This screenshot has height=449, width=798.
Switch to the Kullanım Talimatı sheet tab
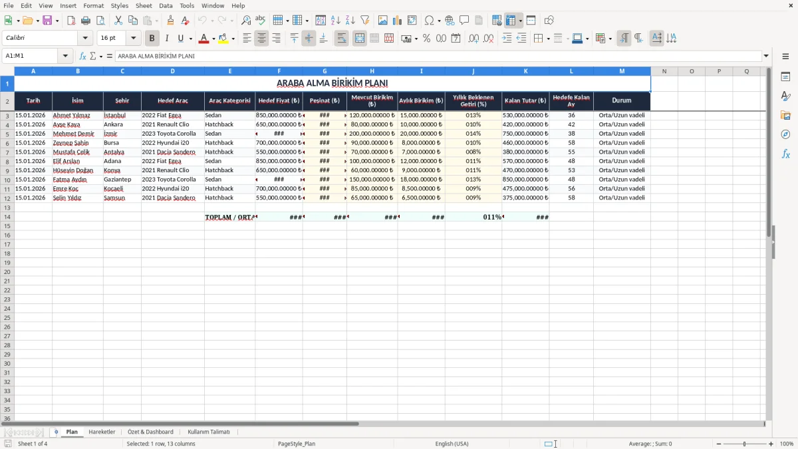[209, 432]
